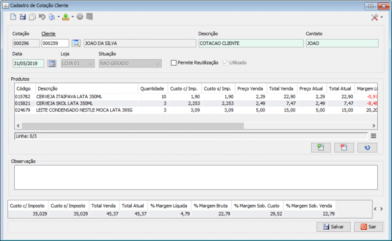This screenshot has width=392, height=241.
Task: Sort by the Código column header
Action: point(25,88)
